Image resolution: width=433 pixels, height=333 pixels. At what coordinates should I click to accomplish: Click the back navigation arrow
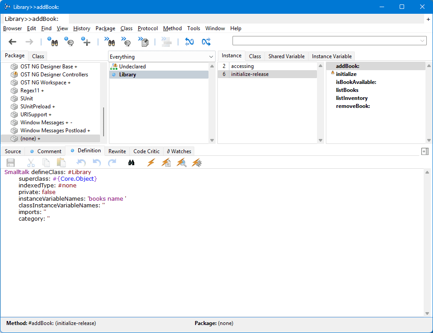tap(12, 42)
